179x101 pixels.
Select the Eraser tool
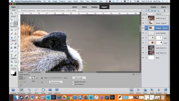[x=16, y=44]
